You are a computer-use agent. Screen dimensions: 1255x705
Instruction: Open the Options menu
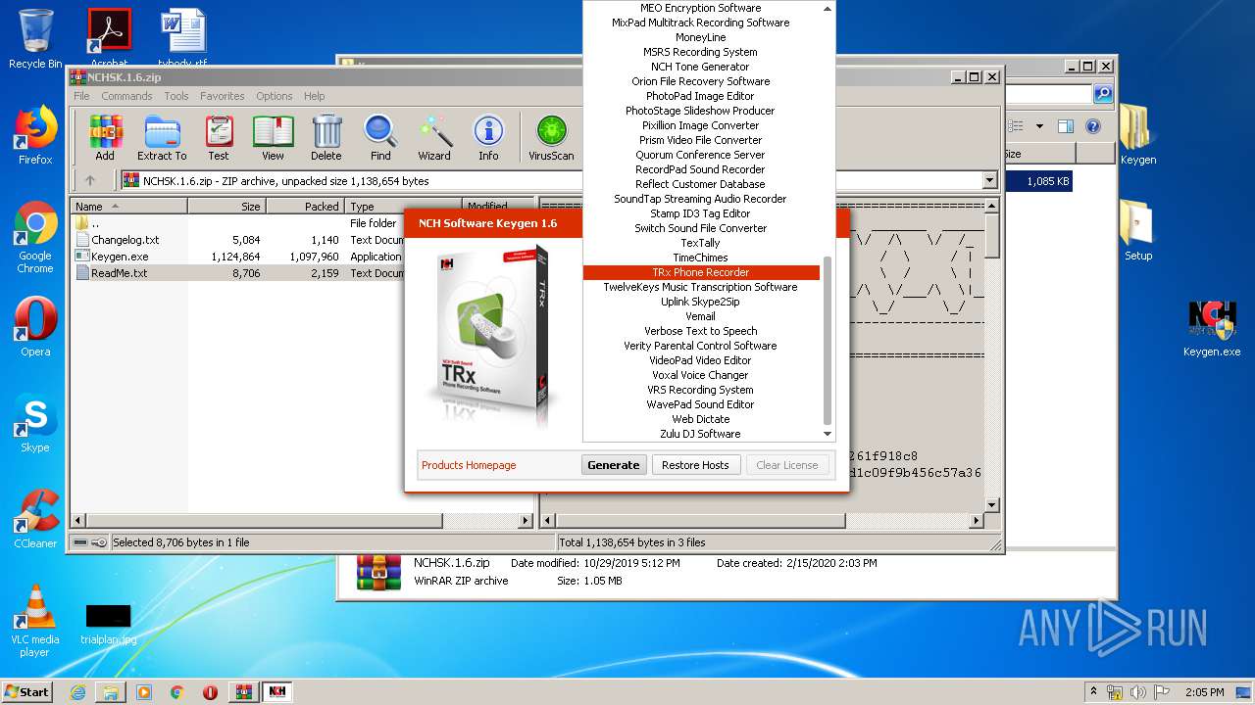pos(275,96)
